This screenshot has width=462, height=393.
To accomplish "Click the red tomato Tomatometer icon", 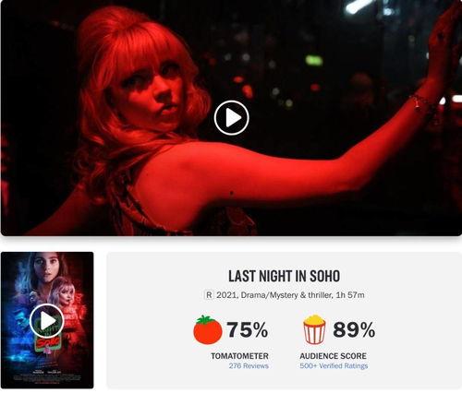I will click(208, 330).
